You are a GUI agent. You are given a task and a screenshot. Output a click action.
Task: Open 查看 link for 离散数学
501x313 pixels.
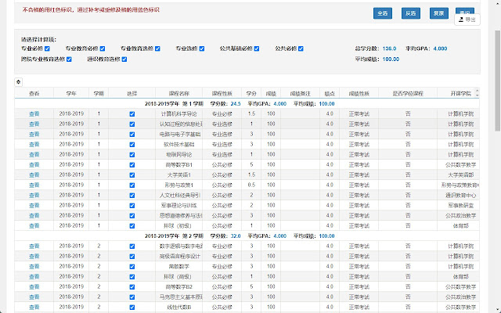[x=34, y=266]
